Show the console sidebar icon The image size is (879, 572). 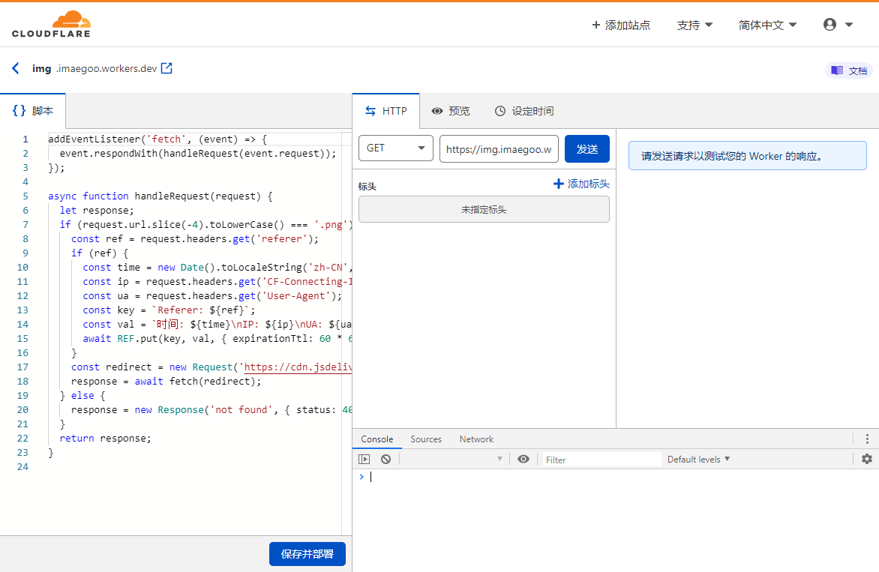364,460
